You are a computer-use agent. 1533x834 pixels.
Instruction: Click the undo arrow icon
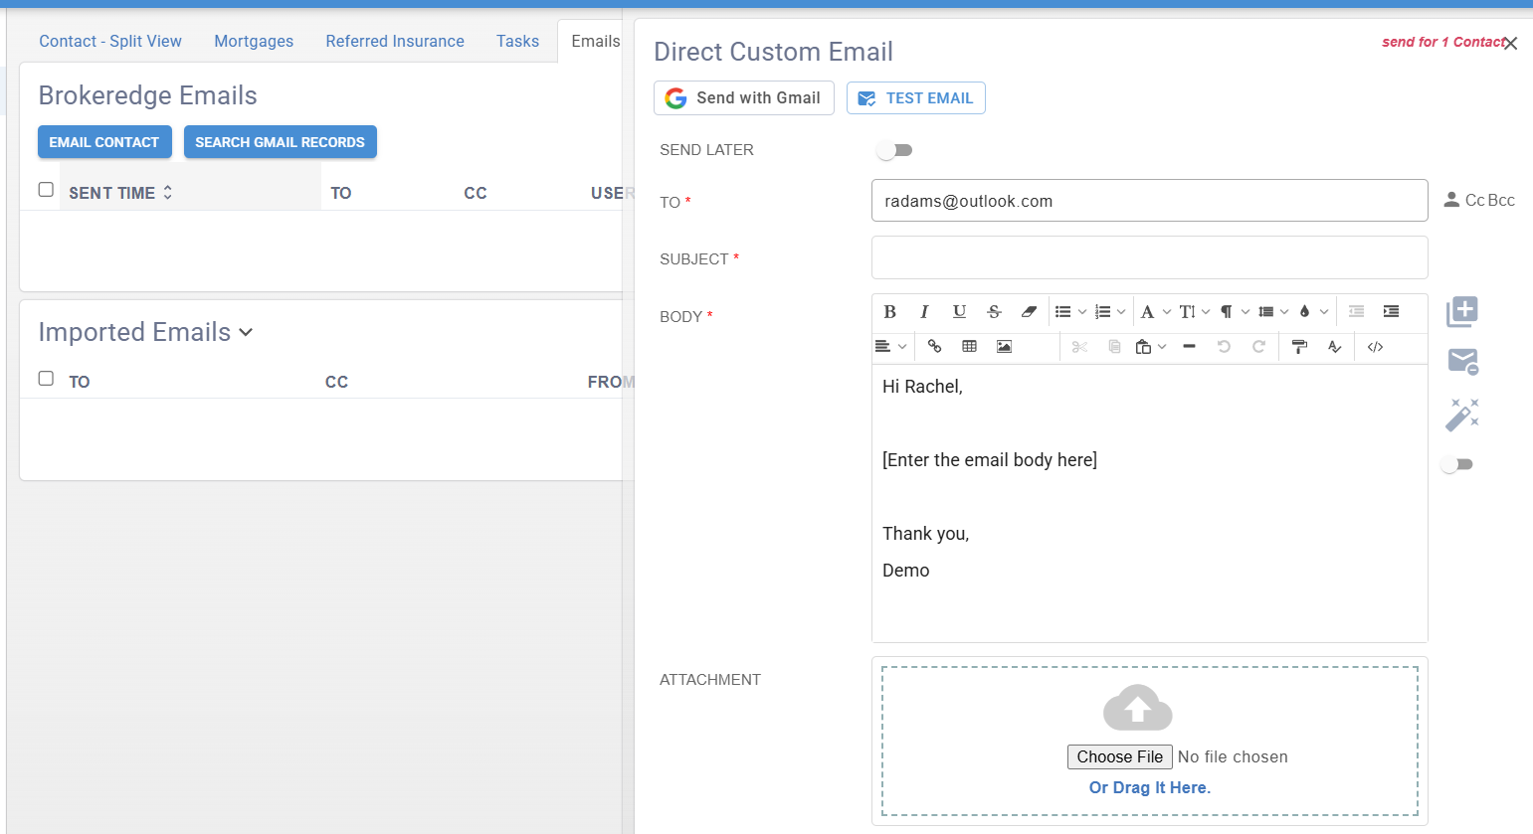point(1224,346)
